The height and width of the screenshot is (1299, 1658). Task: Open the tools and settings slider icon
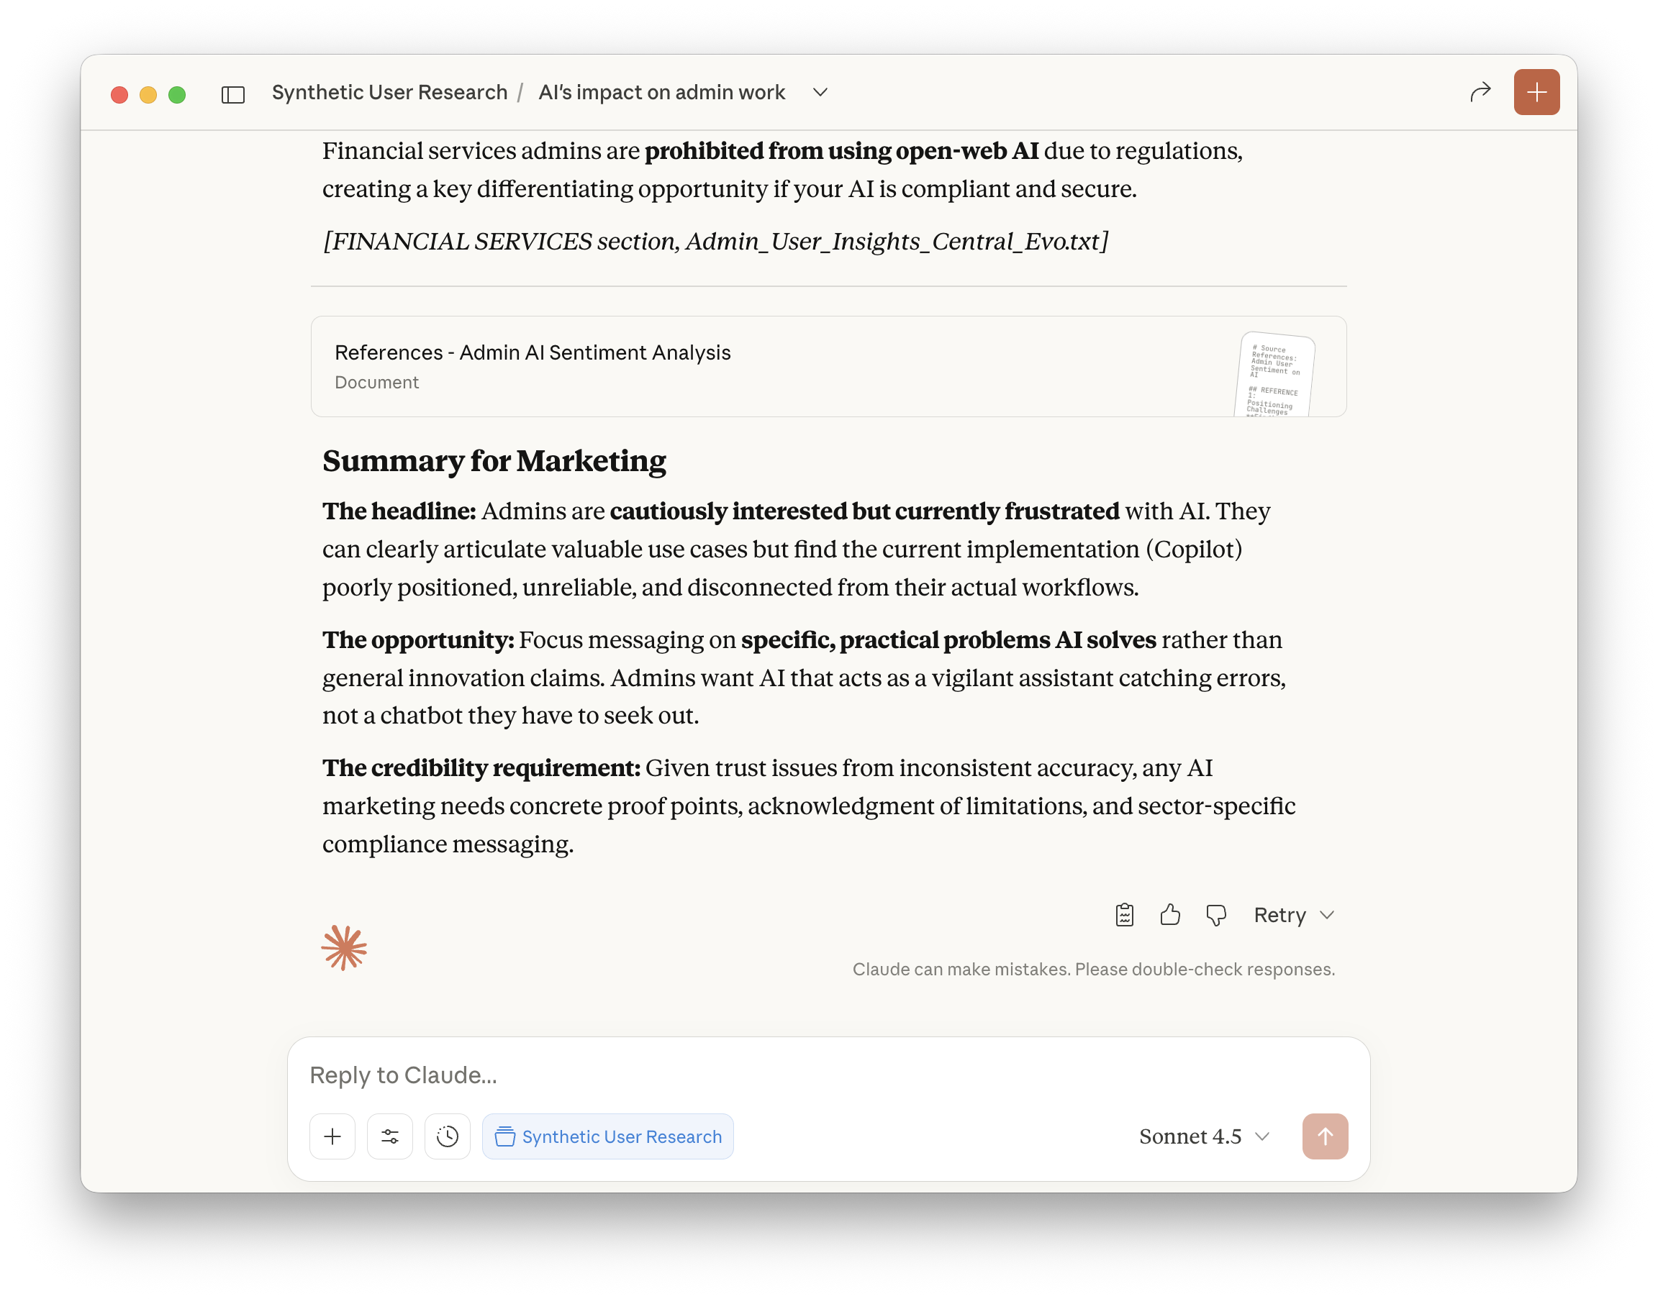click(389, 1136)
